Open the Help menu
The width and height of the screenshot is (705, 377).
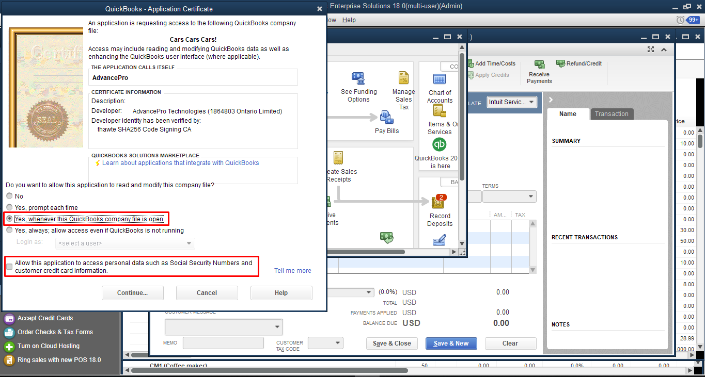(x=349, y=20)
